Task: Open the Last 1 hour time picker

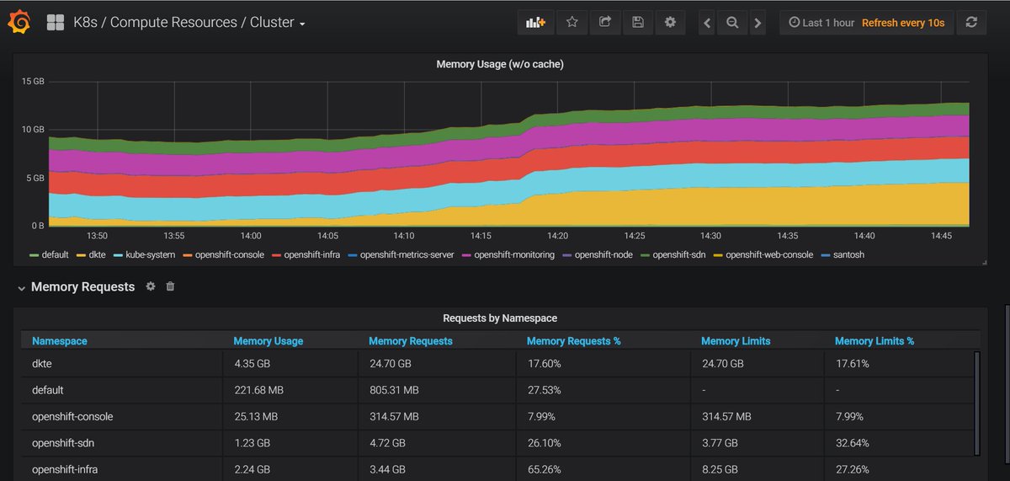Action: click(823, 23)
